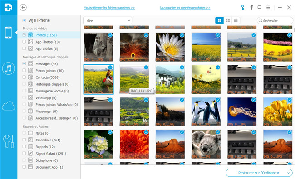Open the feedback chat icon
The height and width of the screenshot is (179, 295).
click(x=260, y=8)
